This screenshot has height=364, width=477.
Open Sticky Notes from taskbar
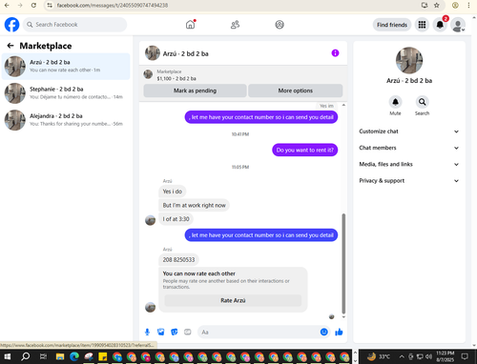103,356
